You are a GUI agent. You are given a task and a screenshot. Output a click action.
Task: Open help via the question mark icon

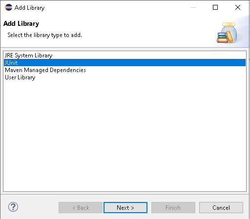[x=13, y=207]
